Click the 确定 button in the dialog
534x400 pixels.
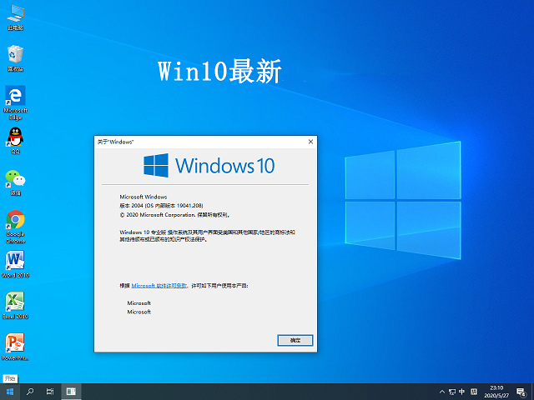pyautogui.click(x=295, y=340)
